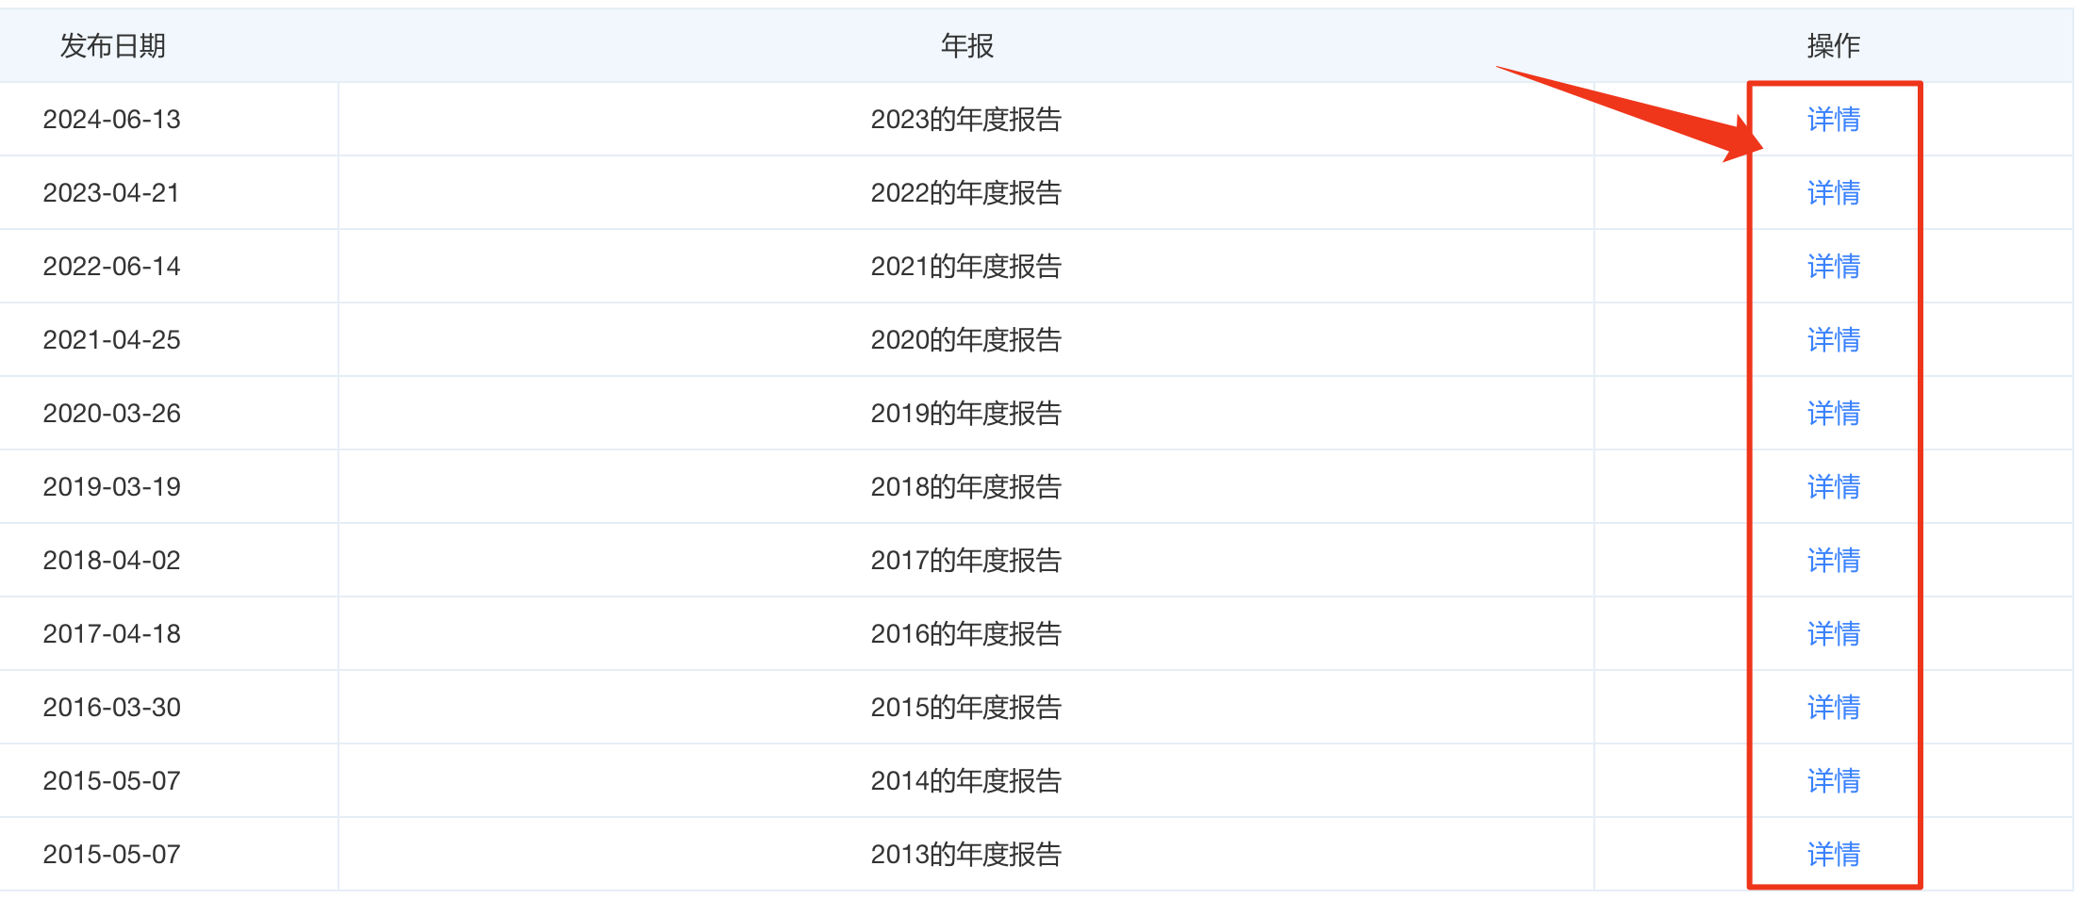Viewport: 2078px width, 899px height.
Task: Click the date cell 2024-06-13
Action: [x=111, y=120]
